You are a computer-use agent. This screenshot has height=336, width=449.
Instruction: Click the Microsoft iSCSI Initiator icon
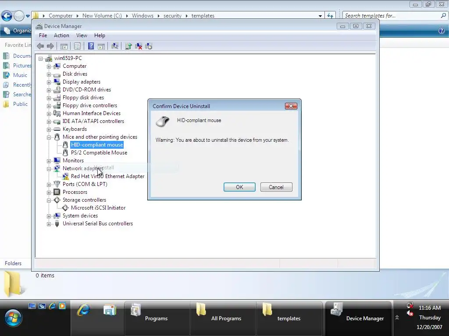(66, 208)
